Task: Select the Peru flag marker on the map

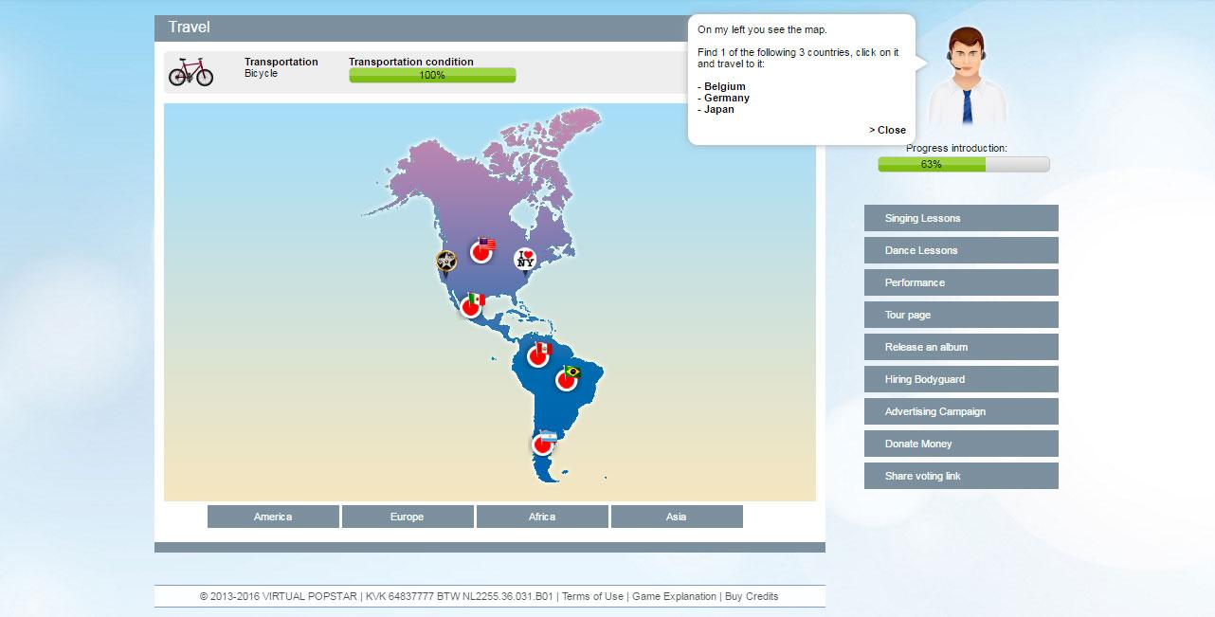Action: tap(538, 354)
